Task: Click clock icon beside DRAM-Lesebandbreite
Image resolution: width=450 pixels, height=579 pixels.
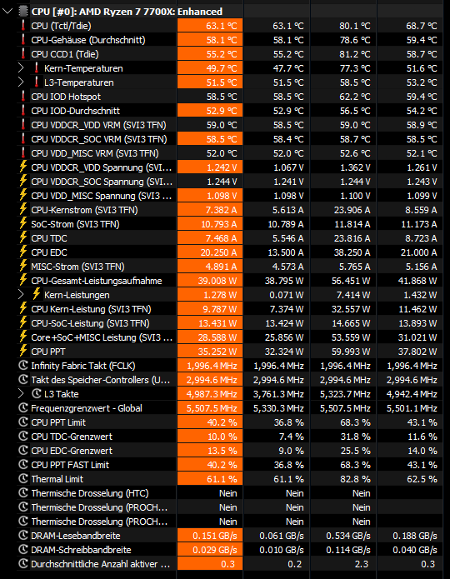Action: [22, 536]
